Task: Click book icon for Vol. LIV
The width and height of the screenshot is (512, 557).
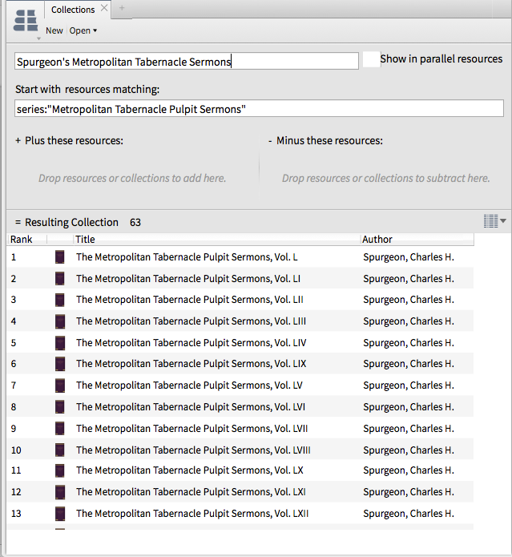Action: (x=60, y=343)
